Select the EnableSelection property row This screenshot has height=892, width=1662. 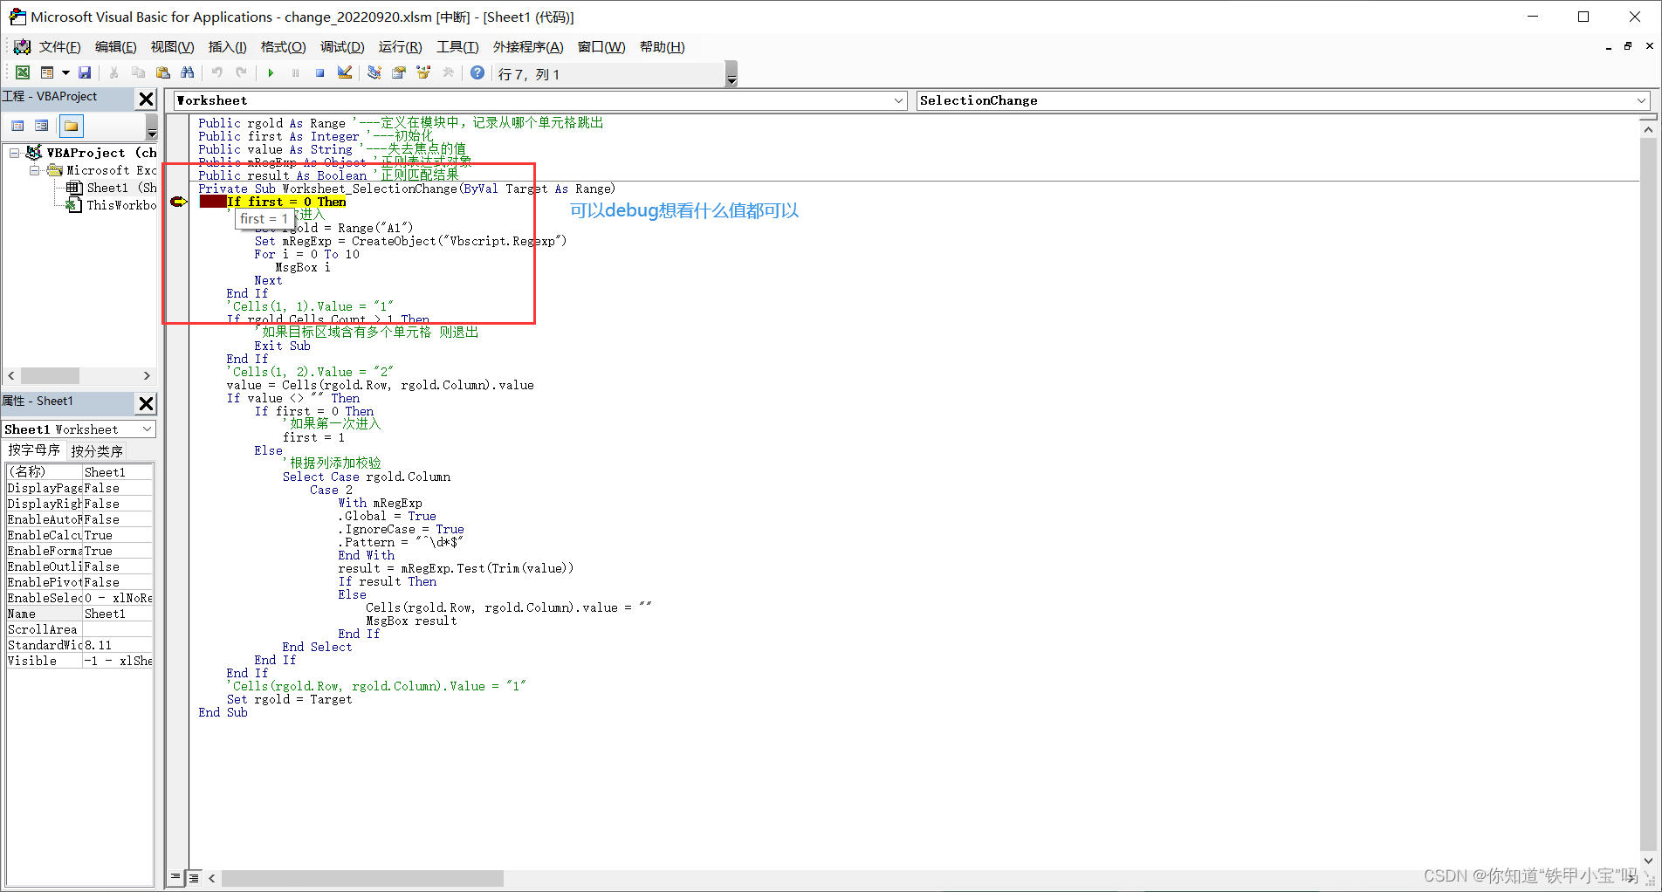79,598
